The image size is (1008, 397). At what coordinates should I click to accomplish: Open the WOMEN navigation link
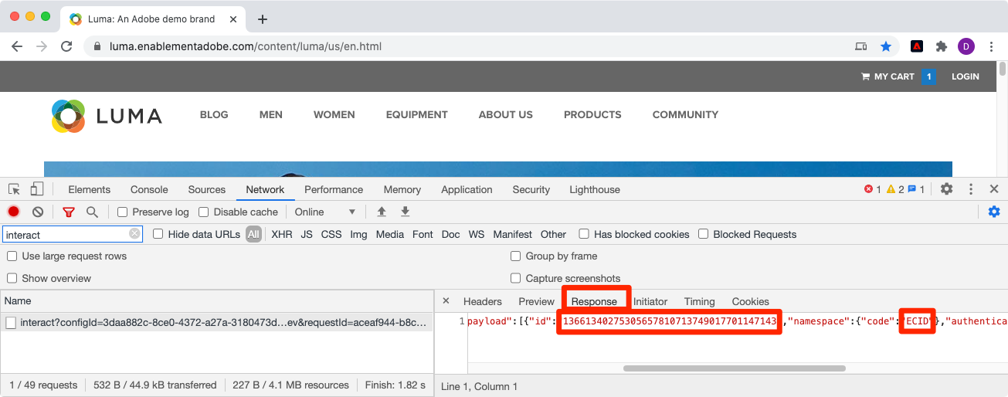334,114
